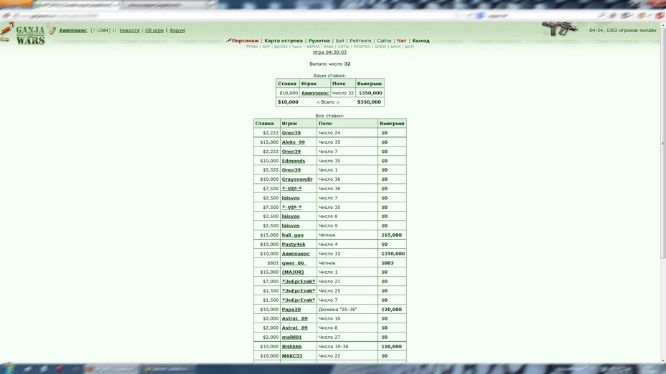Image resolution: width=666 pixels, height=374 pixels.
Task: Open the Бой menu item
Action: pos(339,41)
